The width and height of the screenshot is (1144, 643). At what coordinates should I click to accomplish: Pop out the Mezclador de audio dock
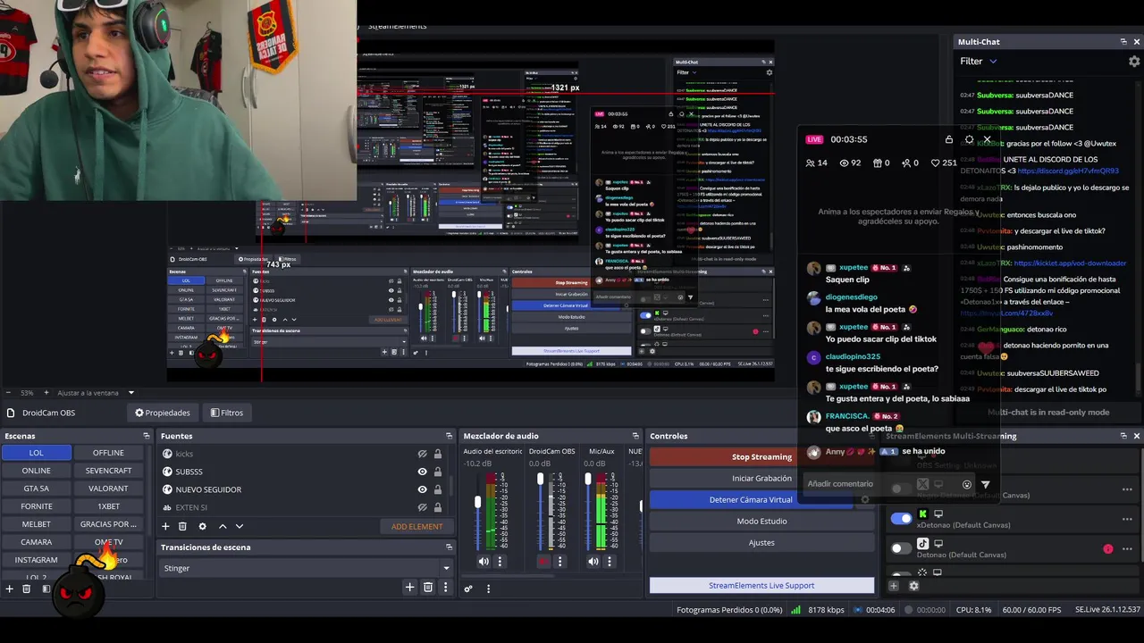point(635,436)
